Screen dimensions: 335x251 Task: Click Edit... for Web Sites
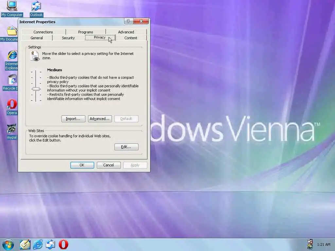click(126, 147)
